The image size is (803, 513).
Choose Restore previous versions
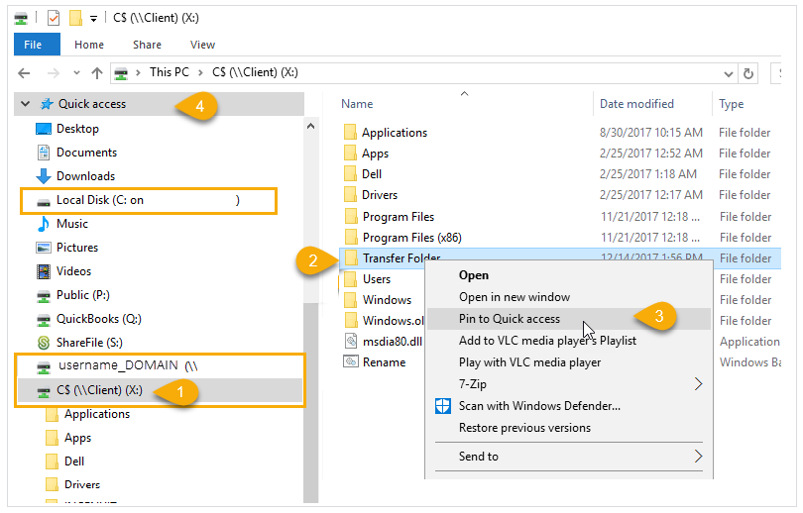coord(524,428)
